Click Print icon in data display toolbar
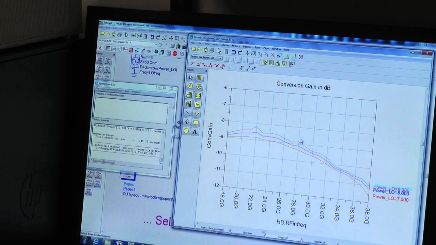The image size is (436, 245). 212,50
